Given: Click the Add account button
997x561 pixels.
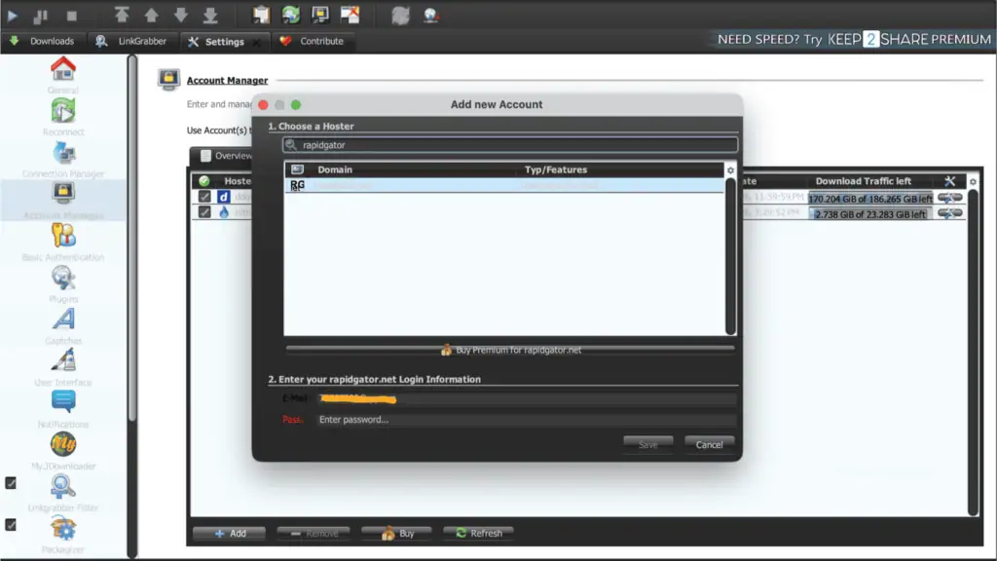Looking at the screenshot, I should [230, 534].
